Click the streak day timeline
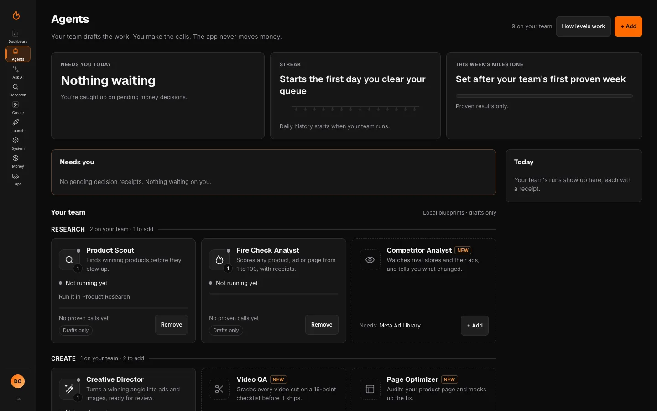The height and width of the screenshot is (411, 657). tap(355, 108)
